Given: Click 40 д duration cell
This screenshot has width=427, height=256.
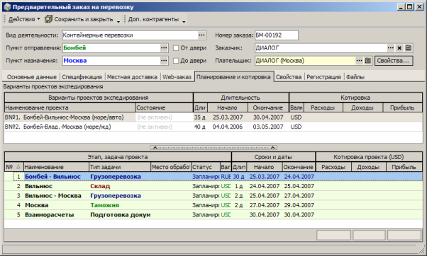Looking at the screenshot, I should point(200,127).
